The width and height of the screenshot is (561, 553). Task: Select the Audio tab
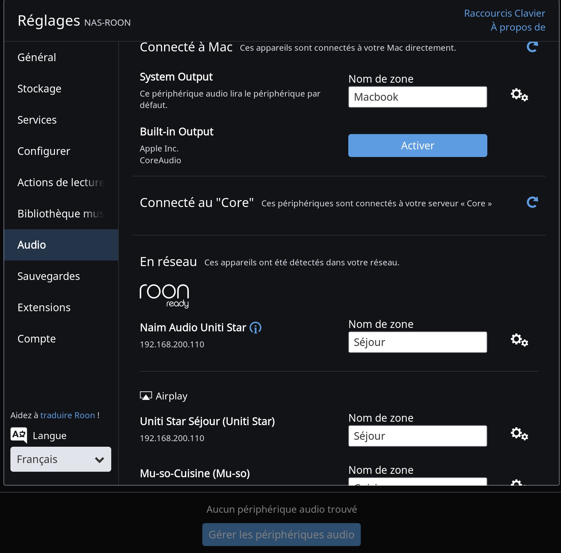coord(61,245)
